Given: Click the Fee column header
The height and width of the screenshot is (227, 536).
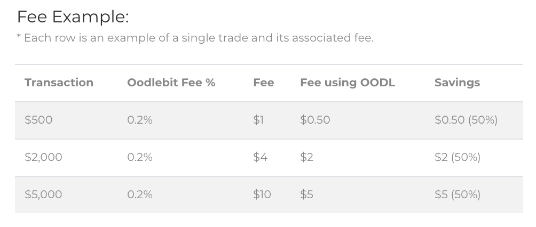Looking at the screenshot, I should click(263, 83).
